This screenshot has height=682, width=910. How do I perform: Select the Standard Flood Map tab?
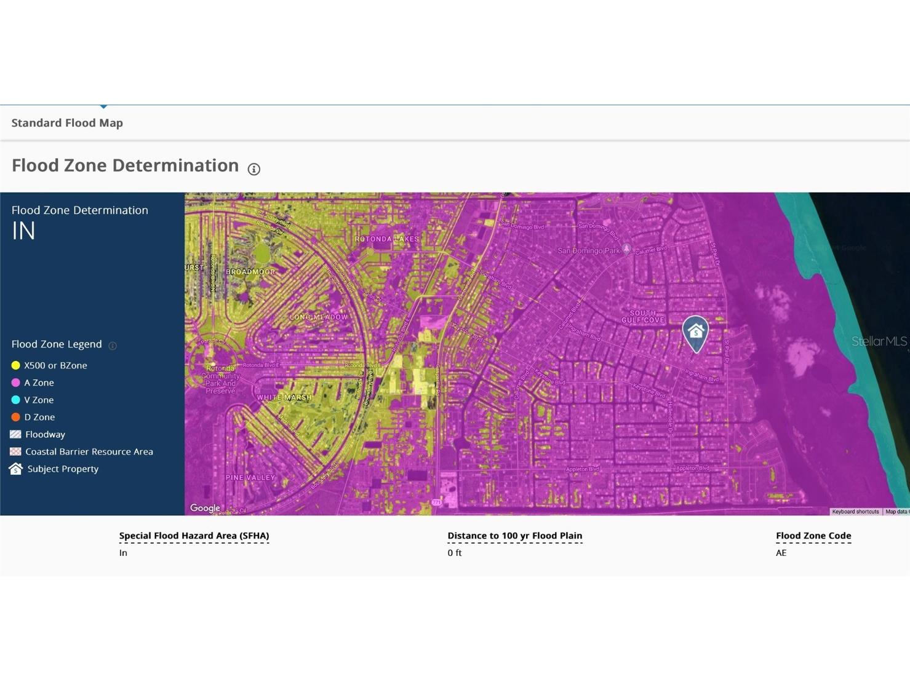click(x=67, y=123)
